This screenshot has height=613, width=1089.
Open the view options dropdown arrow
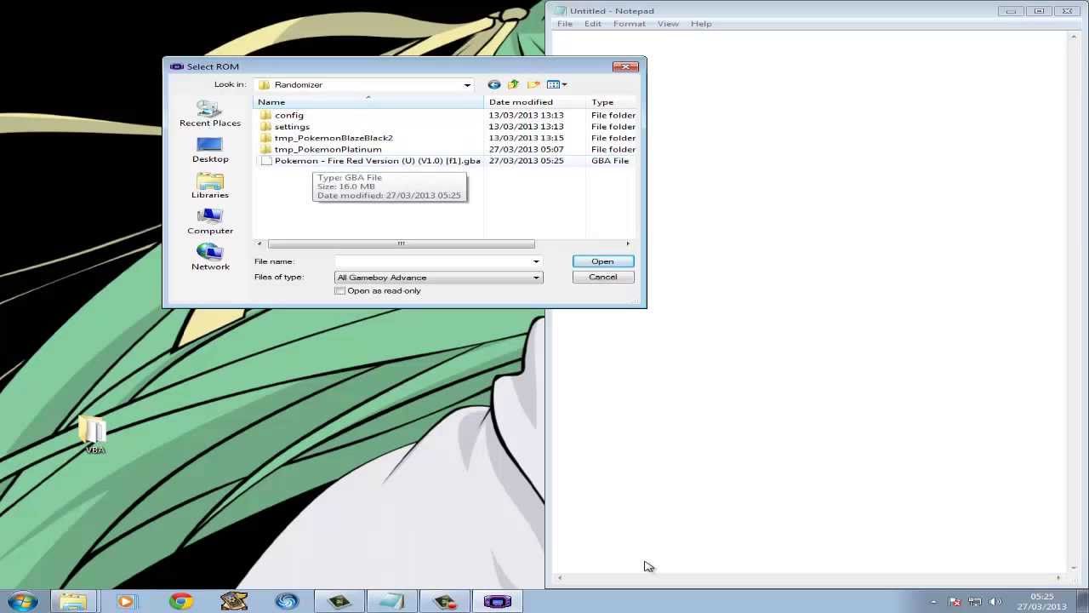pos(565,84)
